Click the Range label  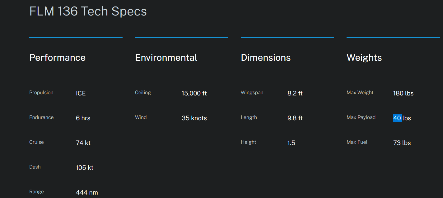(x=36, y=192)
